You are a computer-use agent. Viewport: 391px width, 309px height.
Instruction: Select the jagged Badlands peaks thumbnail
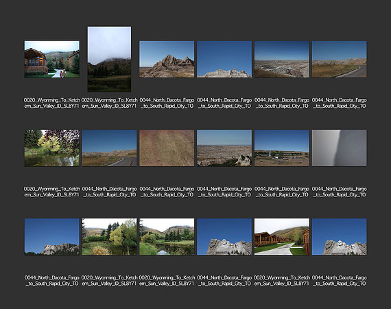(x=167, y=60)
